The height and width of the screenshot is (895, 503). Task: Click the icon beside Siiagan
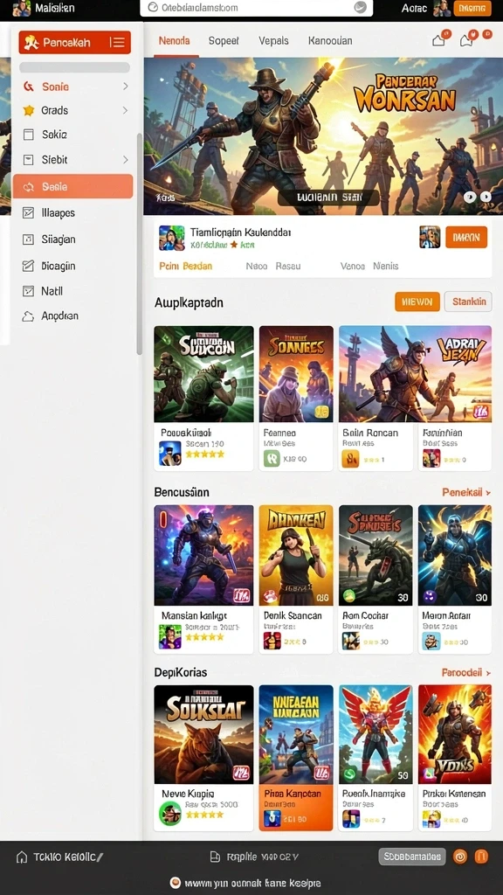point(28,239)
